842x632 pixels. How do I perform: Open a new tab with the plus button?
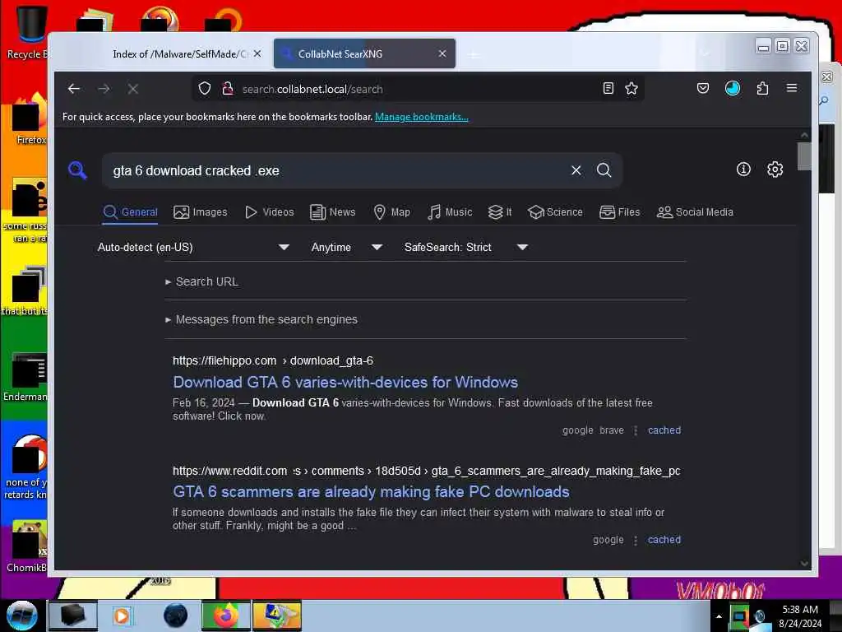473,55
